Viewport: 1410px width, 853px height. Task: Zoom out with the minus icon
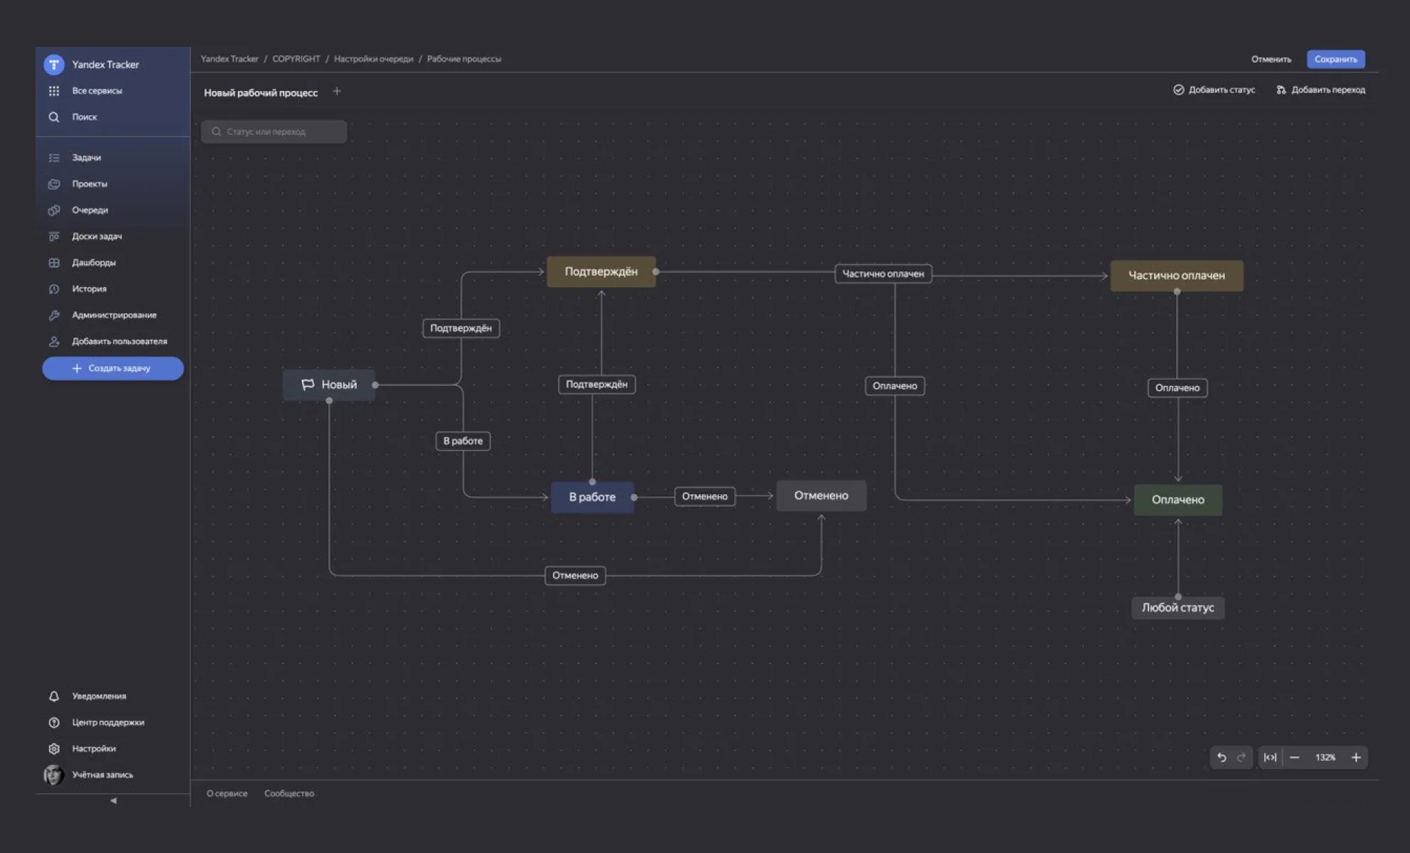(1294, 757)
